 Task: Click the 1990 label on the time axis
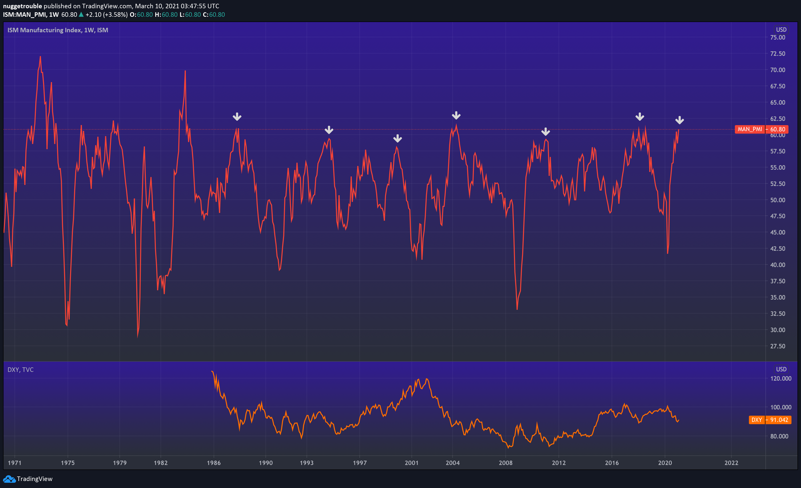pyautogui.click(x=265, y=463)
